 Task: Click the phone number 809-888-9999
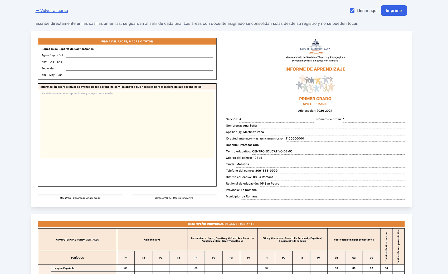[x=266, y=171]
